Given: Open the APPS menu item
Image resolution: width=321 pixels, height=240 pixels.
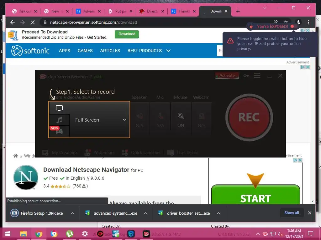Looking at the screenshot, I should [x=65, y=51].
